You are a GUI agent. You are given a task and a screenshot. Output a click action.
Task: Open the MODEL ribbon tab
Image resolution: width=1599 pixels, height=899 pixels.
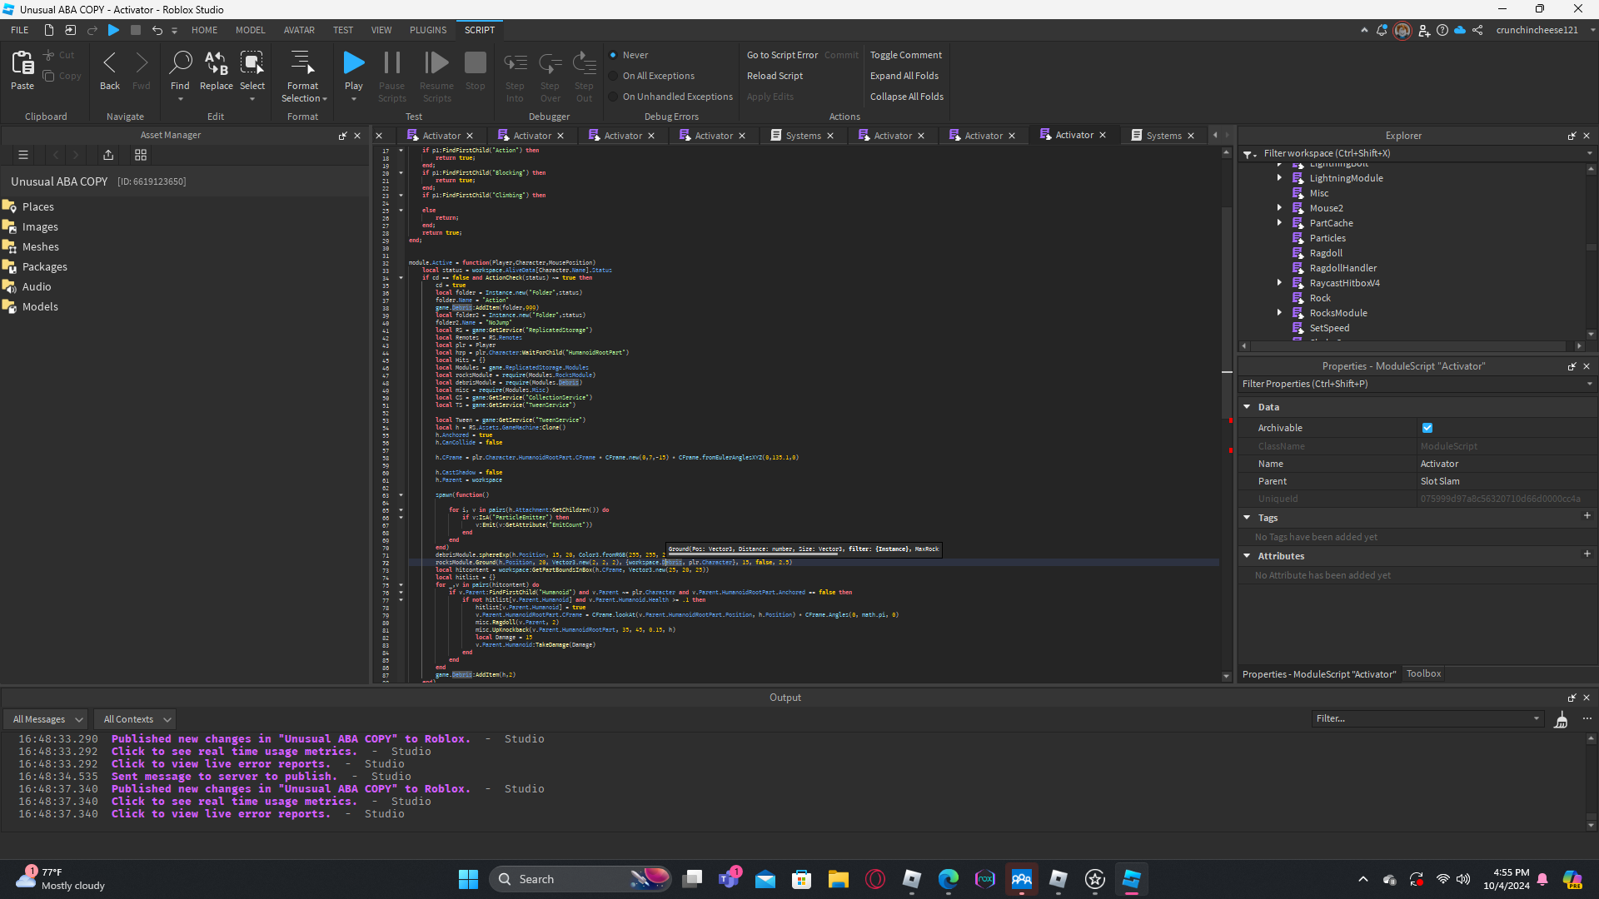251,30
